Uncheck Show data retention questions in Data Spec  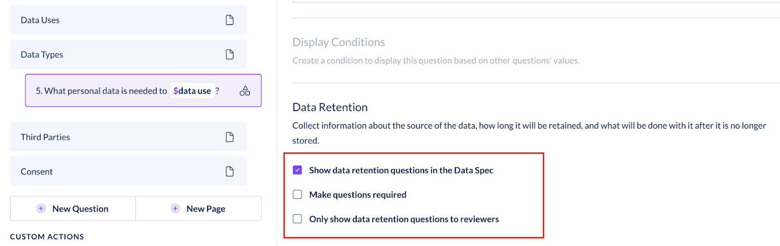click(297, 170)
